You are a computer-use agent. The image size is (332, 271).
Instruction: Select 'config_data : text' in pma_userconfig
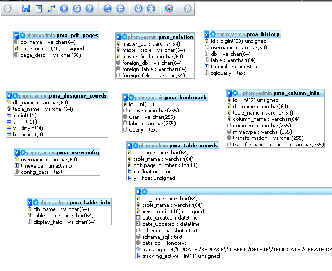pyautogui.click(x=57, y=172)
